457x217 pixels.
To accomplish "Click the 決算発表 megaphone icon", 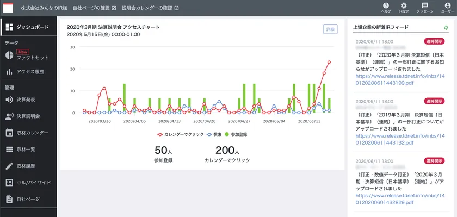I will tap(9, 100).
